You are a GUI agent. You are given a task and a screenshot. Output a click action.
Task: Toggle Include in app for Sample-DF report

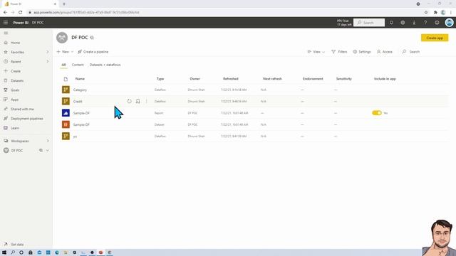pyautogui.click(x=377, y=113)
